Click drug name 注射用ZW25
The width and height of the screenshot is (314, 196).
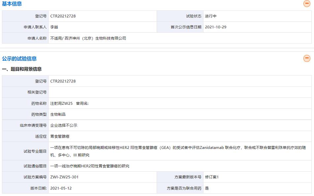61,103
